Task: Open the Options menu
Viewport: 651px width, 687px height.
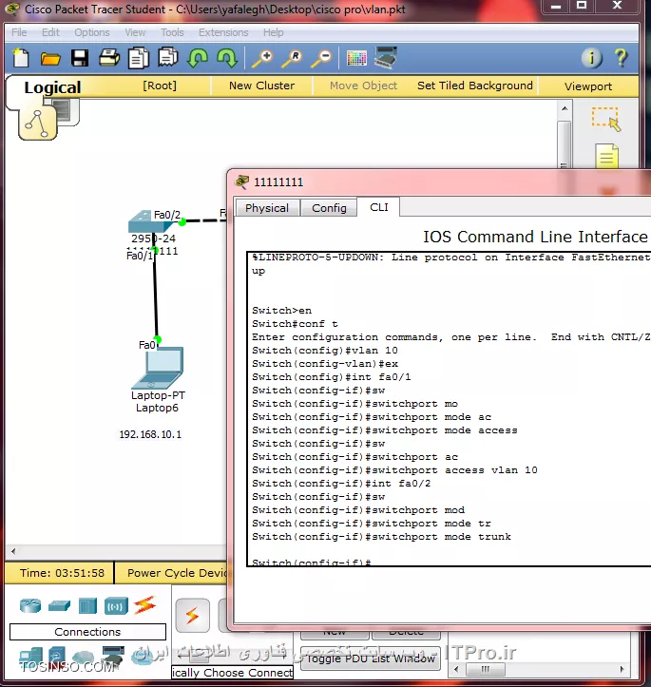Action: (91, 32)
